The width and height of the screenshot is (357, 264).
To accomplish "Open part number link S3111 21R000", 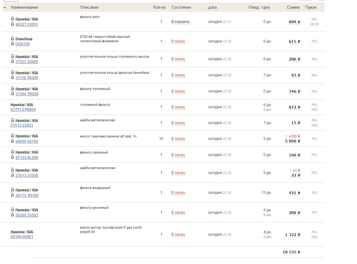I will [23, 109].
